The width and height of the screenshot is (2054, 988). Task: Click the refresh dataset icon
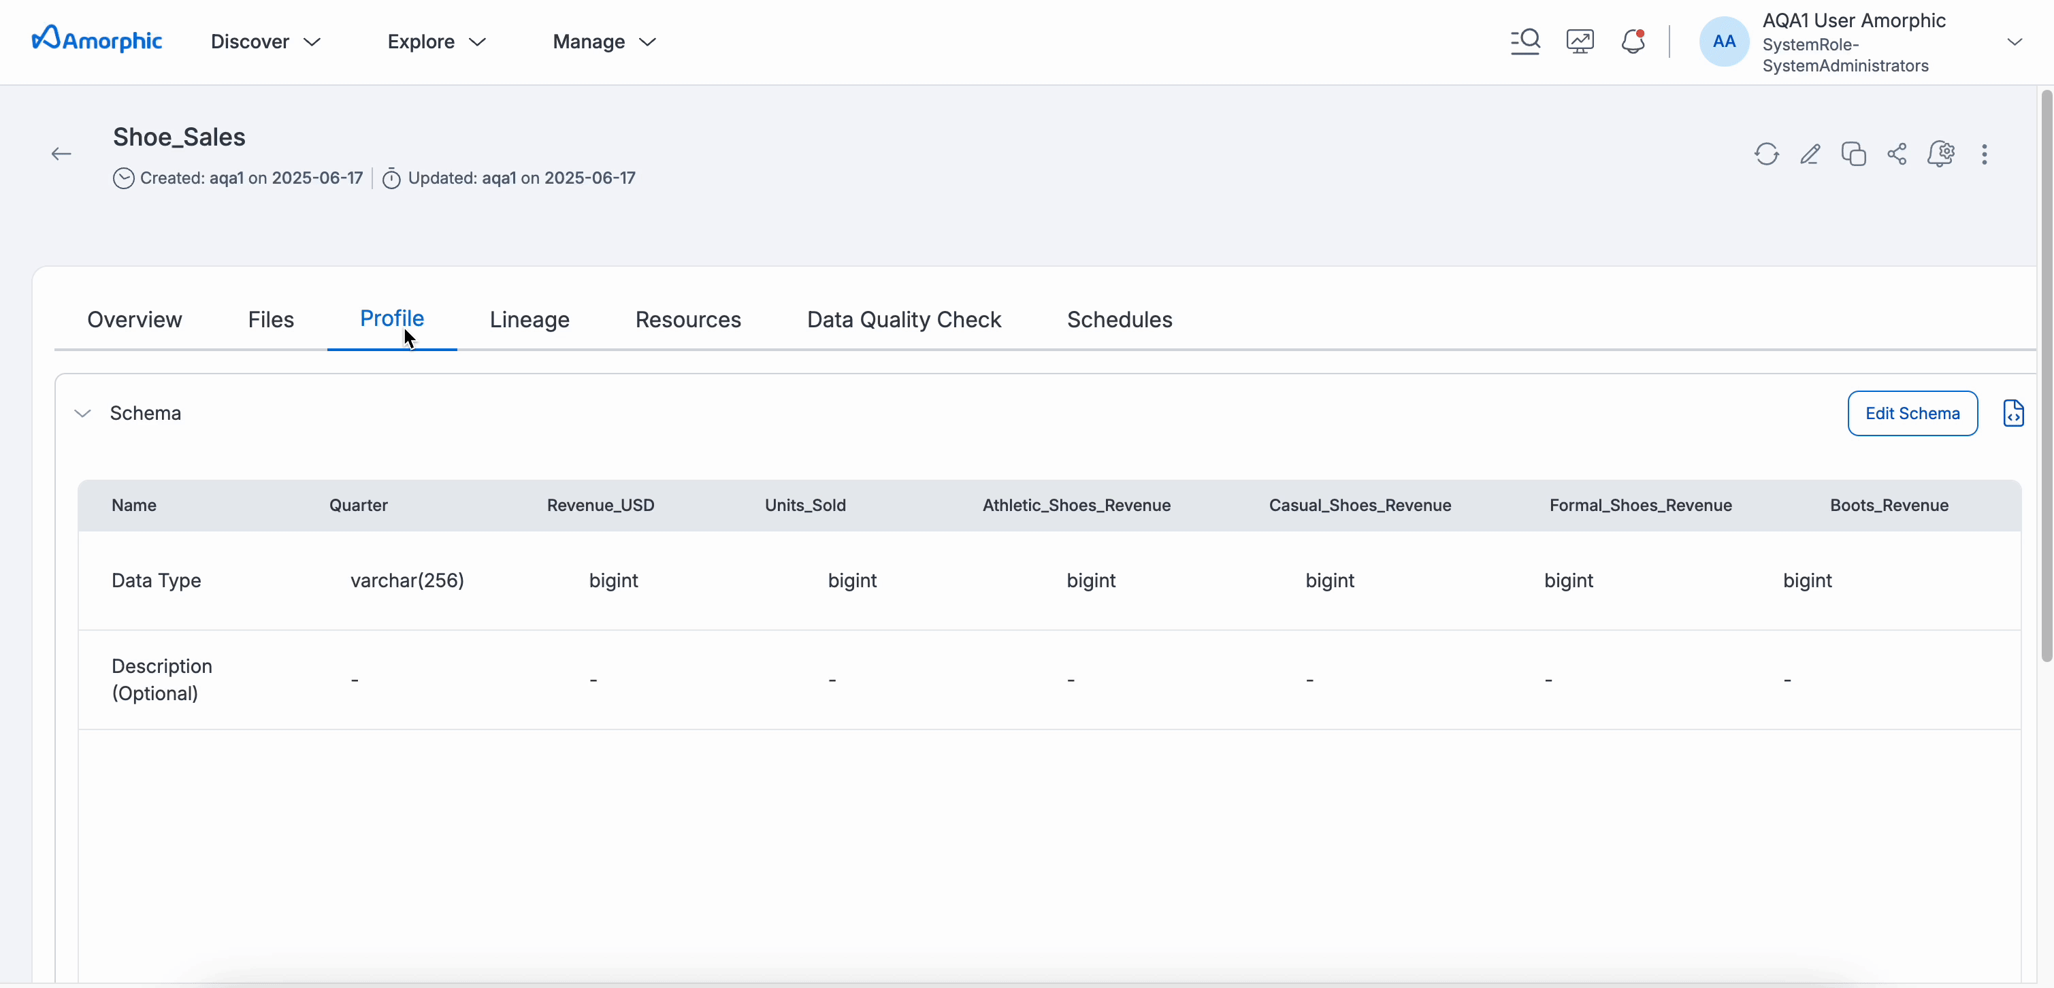coord(1766,154)
